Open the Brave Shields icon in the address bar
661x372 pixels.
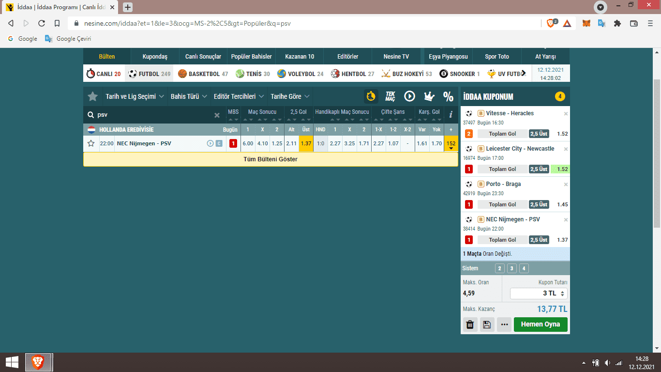point(552,23)
